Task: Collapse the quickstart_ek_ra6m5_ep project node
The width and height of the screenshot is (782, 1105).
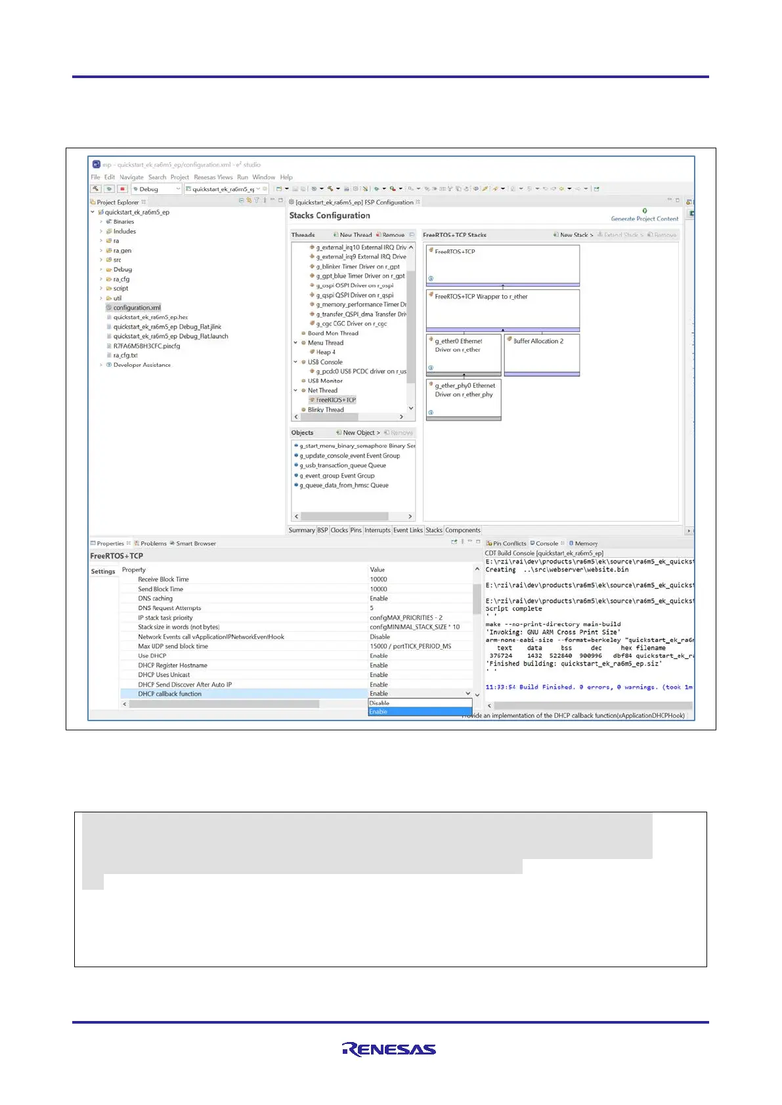Action: 93,213
